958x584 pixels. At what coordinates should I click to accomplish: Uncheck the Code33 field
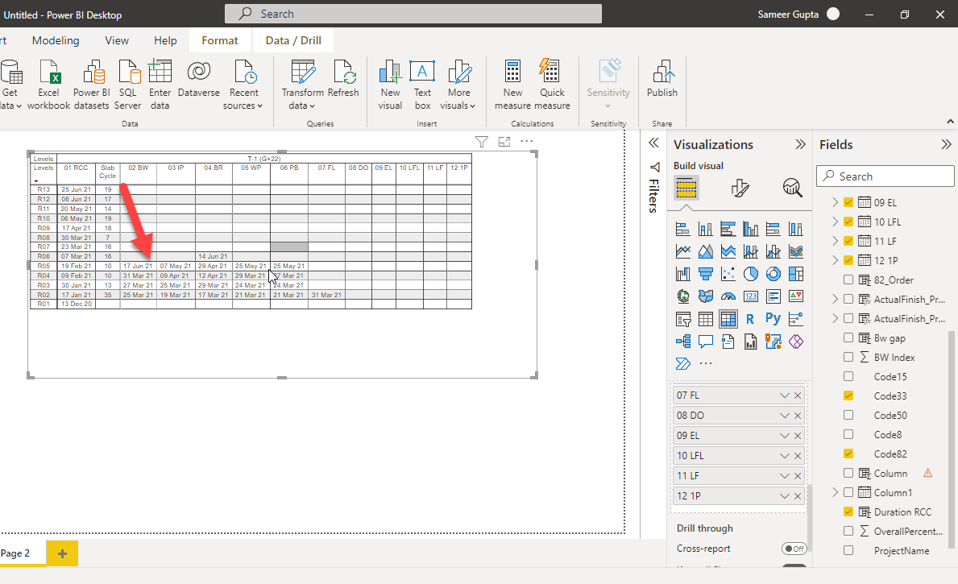[848, 396]
